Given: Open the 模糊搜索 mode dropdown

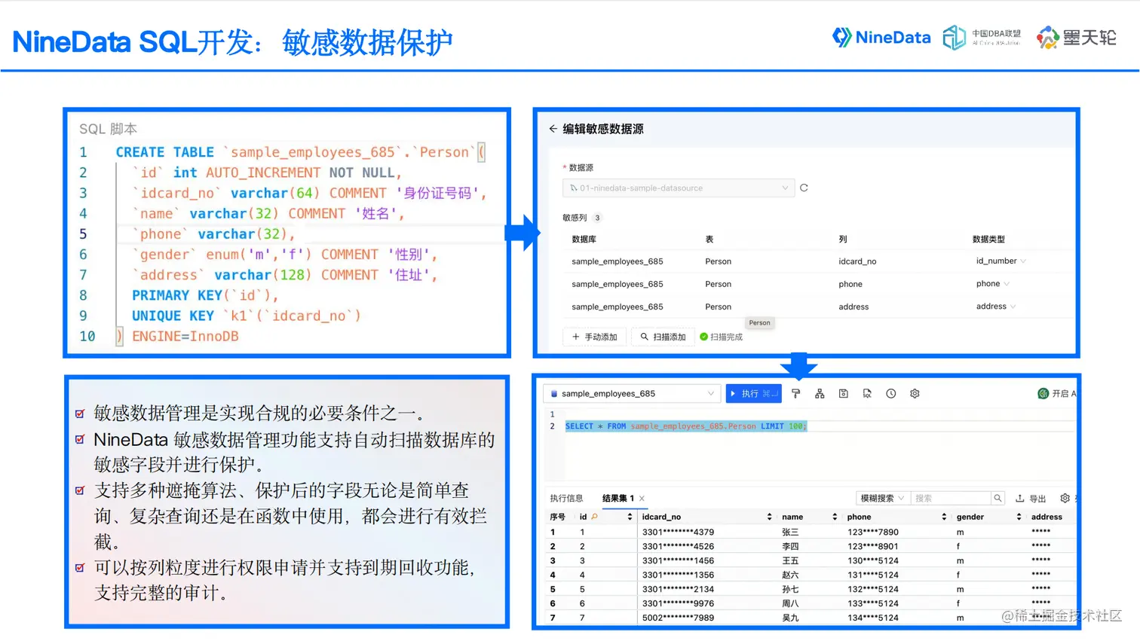Looking at the screenshot, I should point(882,498).
